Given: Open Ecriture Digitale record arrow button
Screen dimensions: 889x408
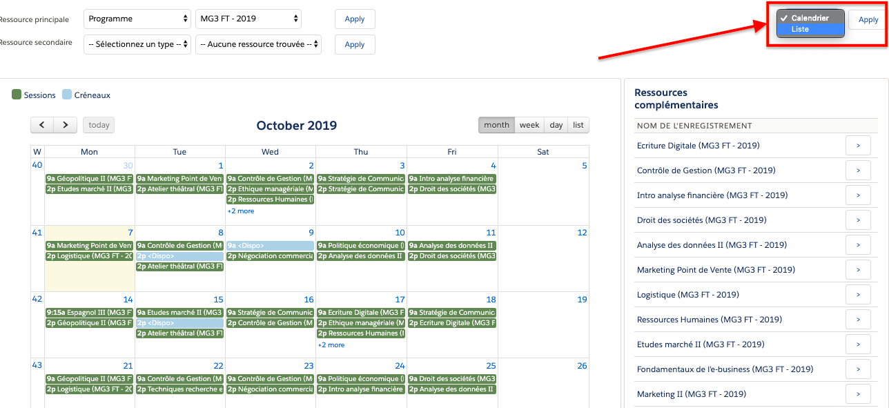Looking at the screenshot, I should [x=858, y=146].
